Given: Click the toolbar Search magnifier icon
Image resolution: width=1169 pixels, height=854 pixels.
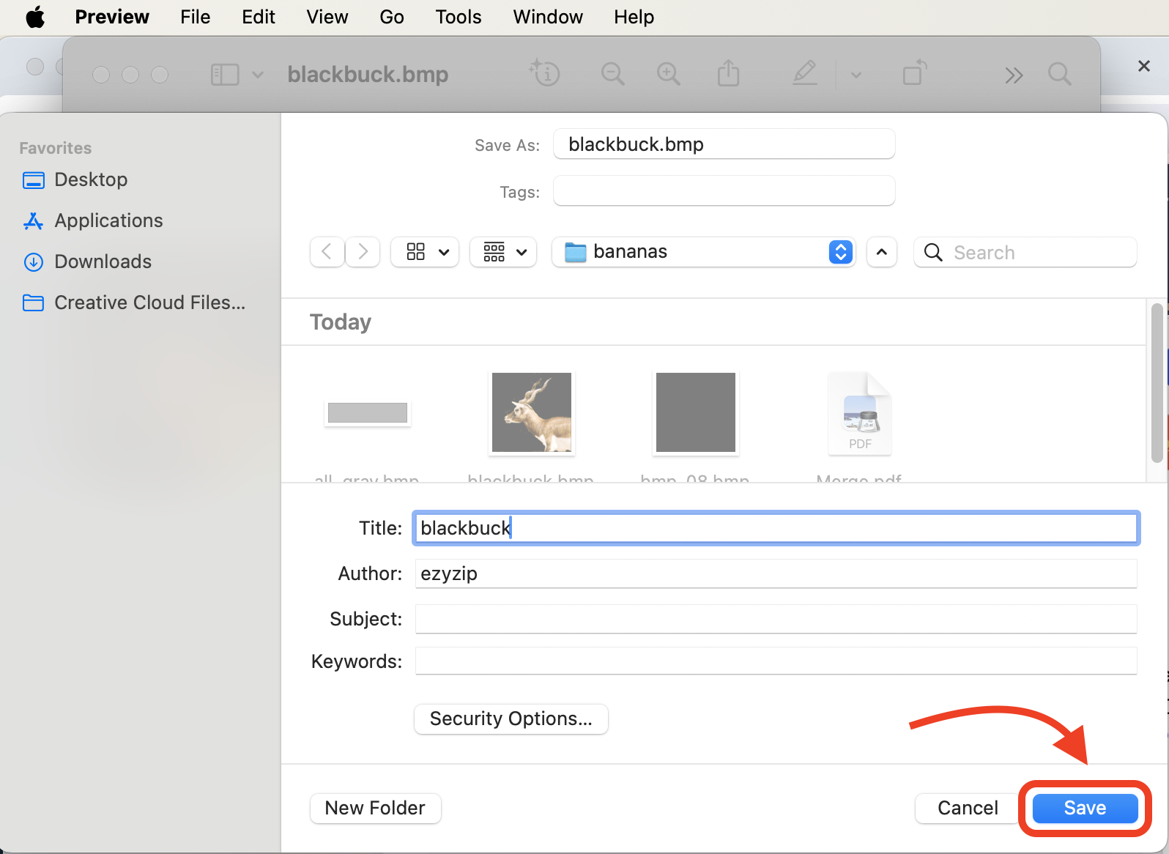Looking at the screenshot, I should (x=1059, y=74).
